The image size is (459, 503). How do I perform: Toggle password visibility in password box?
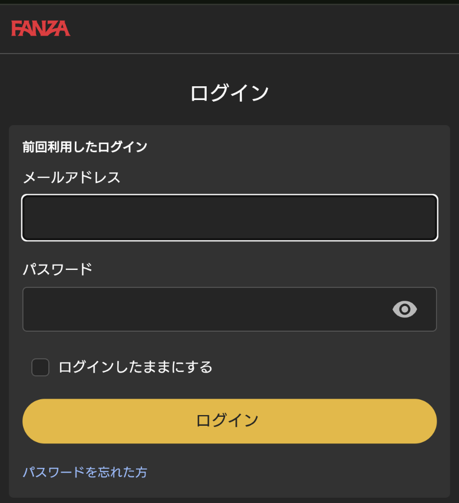coord(405,309)
